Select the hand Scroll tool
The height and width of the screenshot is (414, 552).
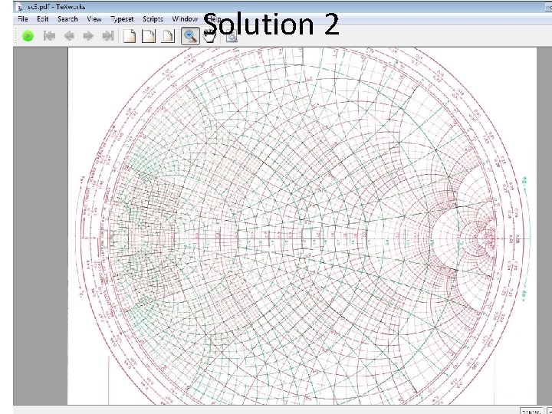(210, 36)
